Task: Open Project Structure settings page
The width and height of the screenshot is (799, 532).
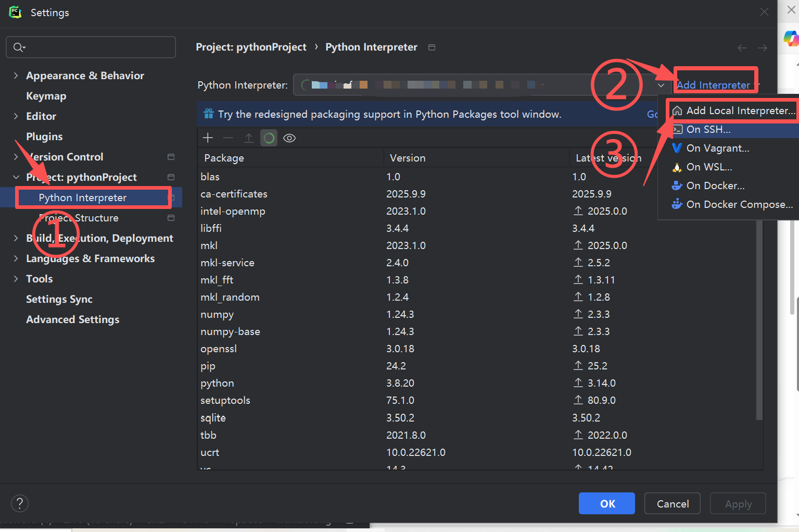Action: (79, 218)
